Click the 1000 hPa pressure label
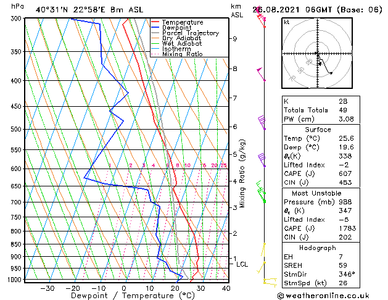The image size is (388, 300). 16,280
